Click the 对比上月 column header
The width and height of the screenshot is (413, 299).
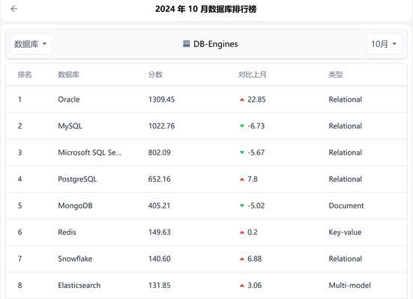[x=253, y=75]
